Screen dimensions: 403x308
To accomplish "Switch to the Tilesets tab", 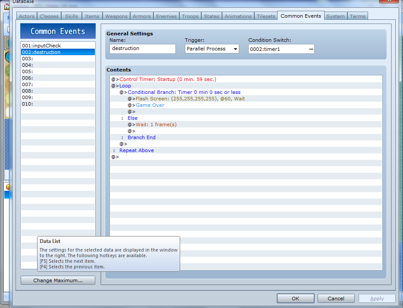I will (266, 16).
